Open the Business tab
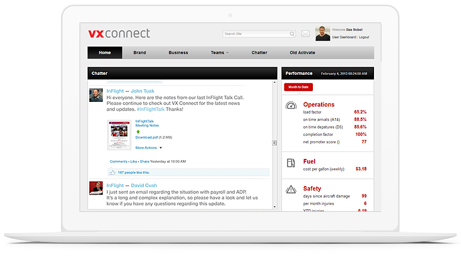Image resolution: width=461 pixels, height=262 pixels. click(178, 52)
